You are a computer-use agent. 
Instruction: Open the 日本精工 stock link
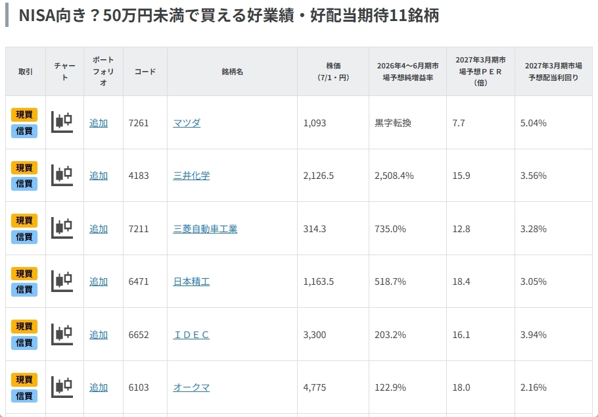[191, 282]
